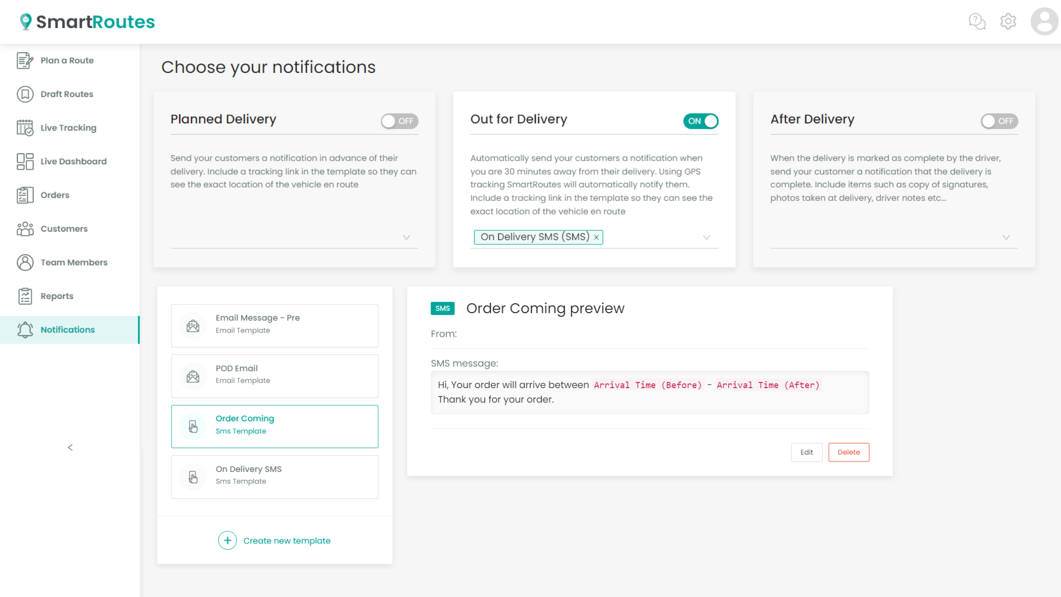This screenshot has height=597, width=1061.
Task: Click the SMS badge in preview header
Action: coord(442,308)
